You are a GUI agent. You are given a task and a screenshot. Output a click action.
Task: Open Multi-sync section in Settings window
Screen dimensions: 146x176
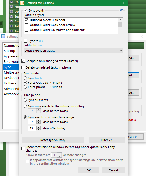click(x=11, y=72)
